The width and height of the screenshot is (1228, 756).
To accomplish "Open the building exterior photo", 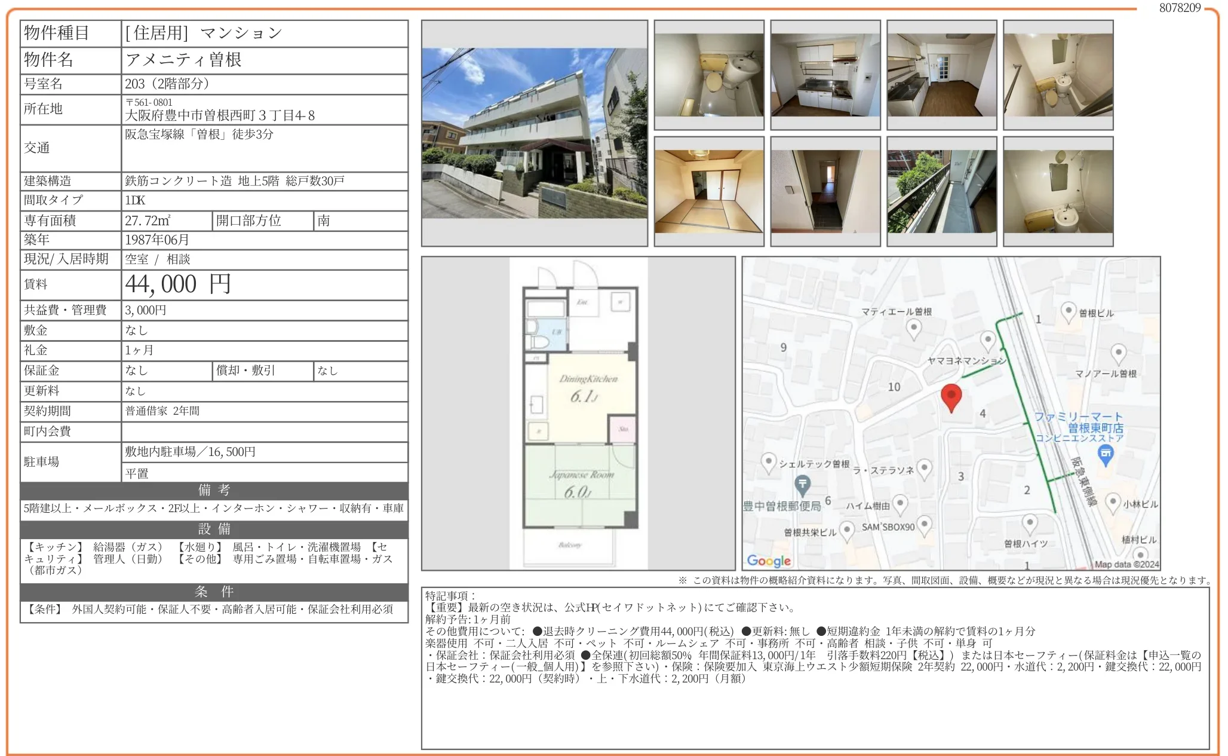I will (x=535, y=133).
